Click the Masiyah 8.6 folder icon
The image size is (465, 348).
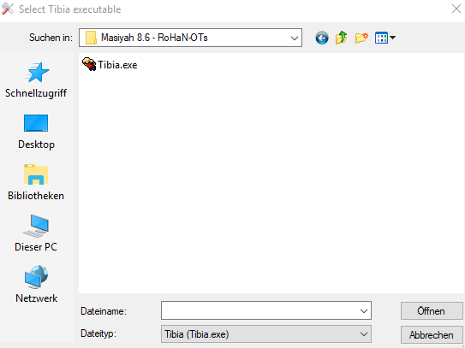[91, 38]
